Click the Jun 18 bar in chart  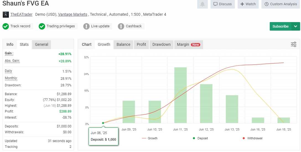284,120
